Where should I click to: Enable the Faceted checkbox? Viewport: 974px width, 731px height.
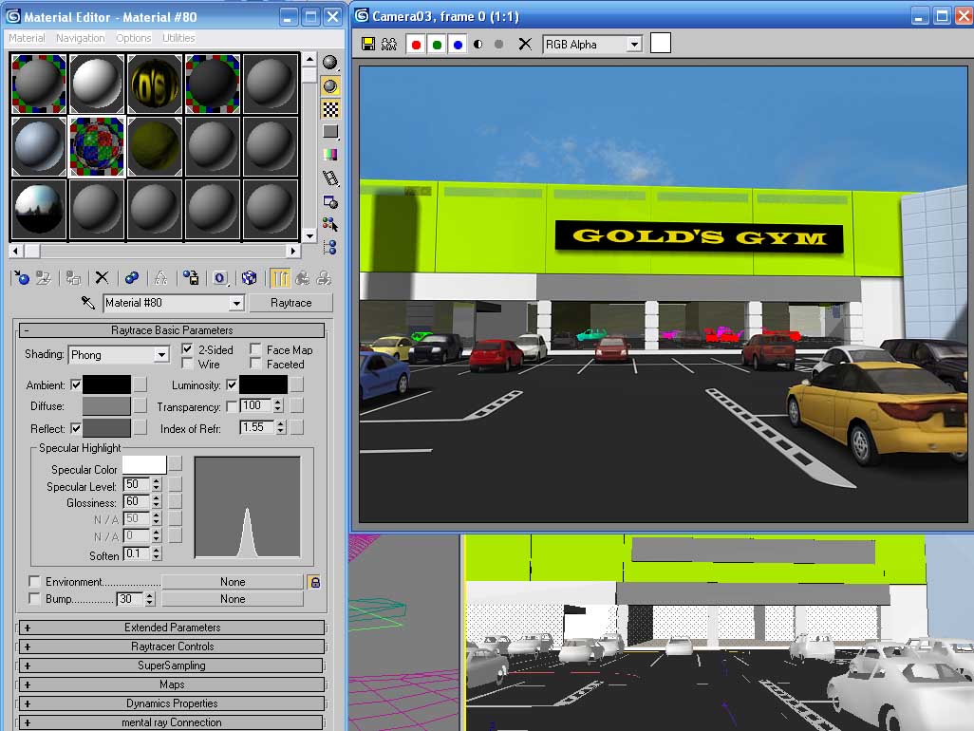(255, 364)
